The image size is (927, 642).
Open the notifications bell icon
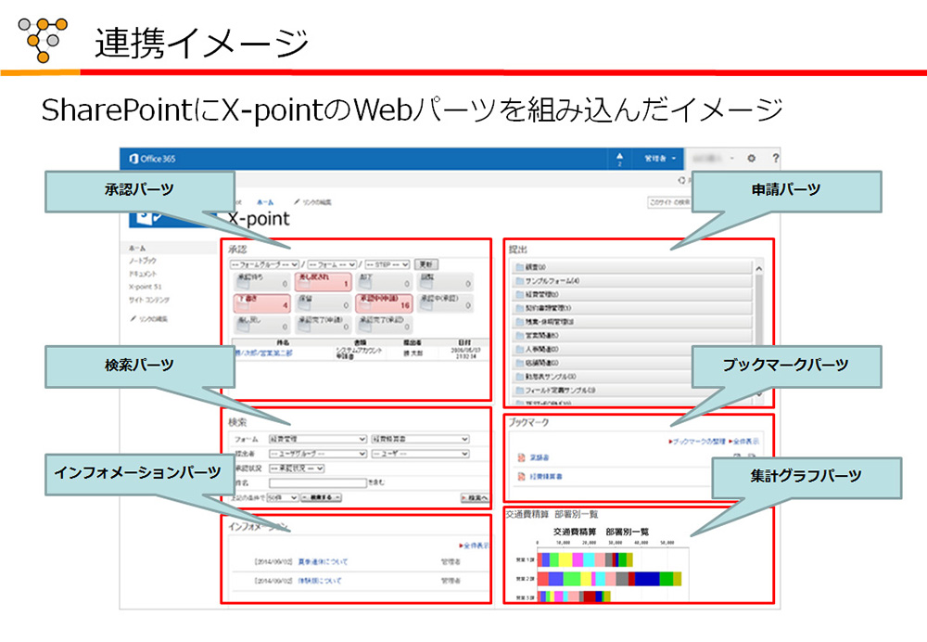[x=619, y=159]
